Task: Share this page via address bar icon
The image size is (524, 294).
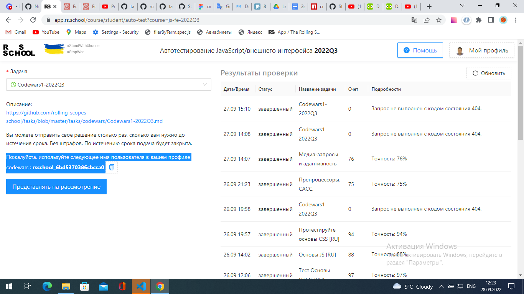Action: click(427, 20)
